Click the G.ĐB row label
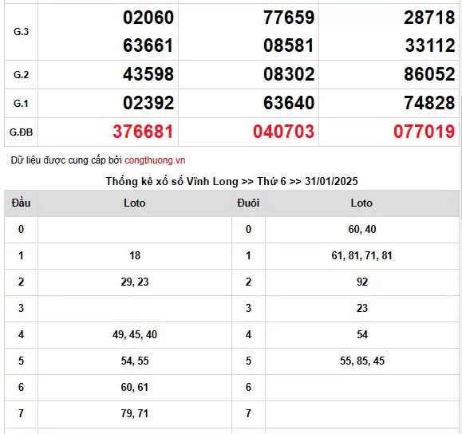 (x=21, y=132)
